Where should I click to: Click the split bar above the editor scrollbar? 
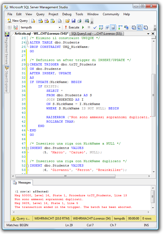click(x=153, y=37)
